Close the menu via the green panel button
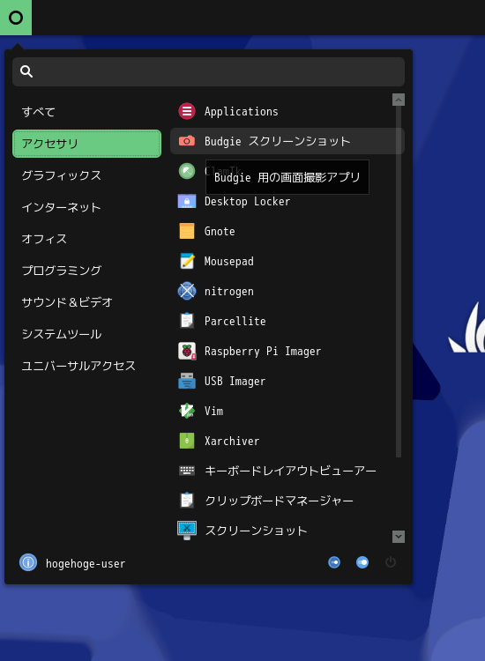 click(16, 18)
